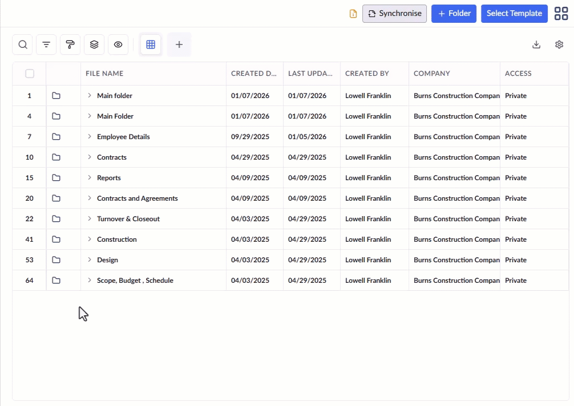Open the filter options icon

click(x=46, y=44)
